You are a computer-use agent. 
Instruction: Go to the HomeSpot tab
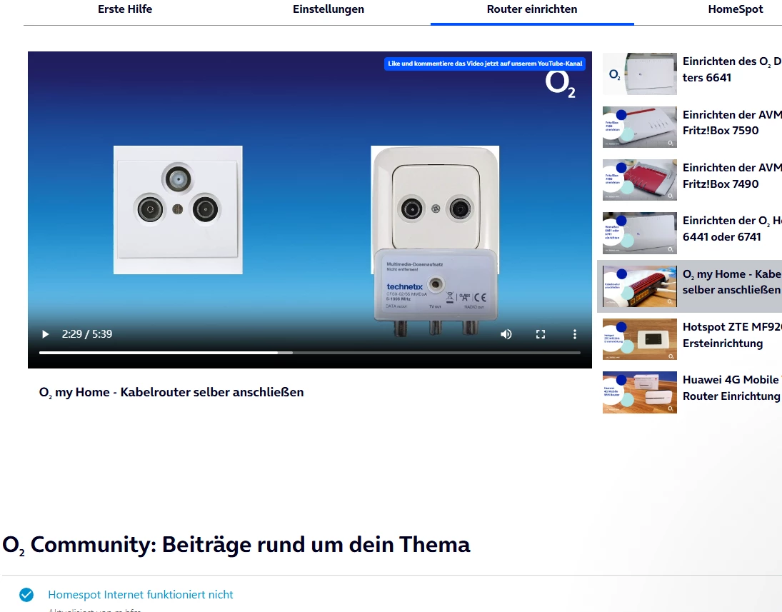click(735, 9)
